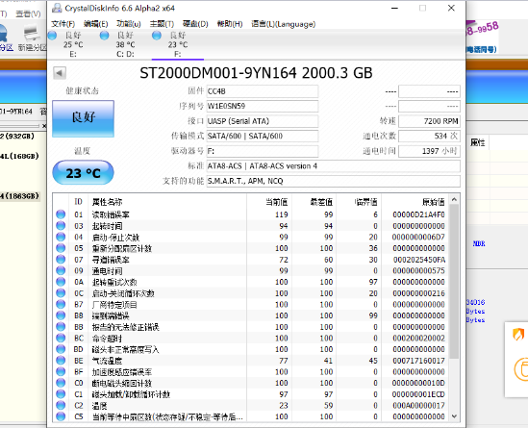Click status orb of attribute 0A row
Screen dimensions: 528x428
tap(61, 282)
